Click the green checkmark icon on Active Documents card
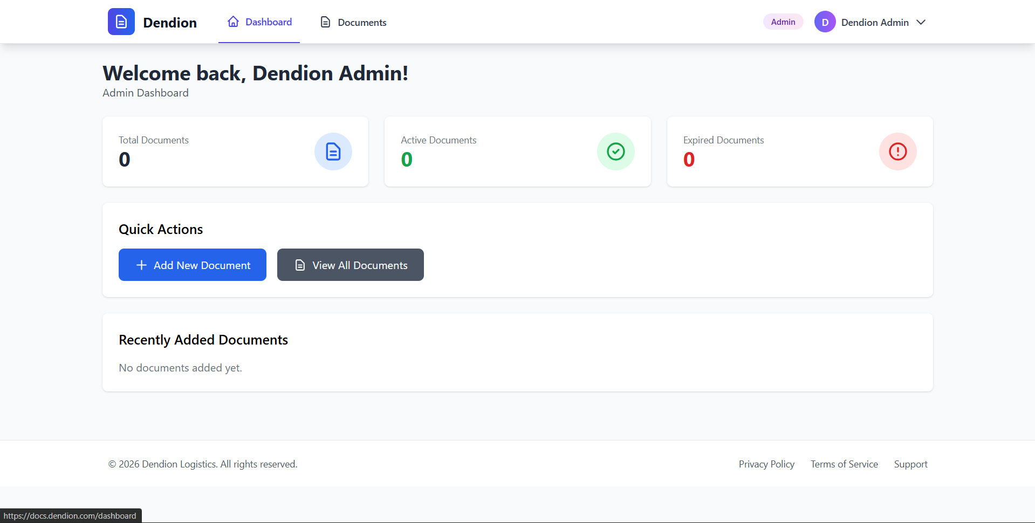 click(x=615, y=152)
